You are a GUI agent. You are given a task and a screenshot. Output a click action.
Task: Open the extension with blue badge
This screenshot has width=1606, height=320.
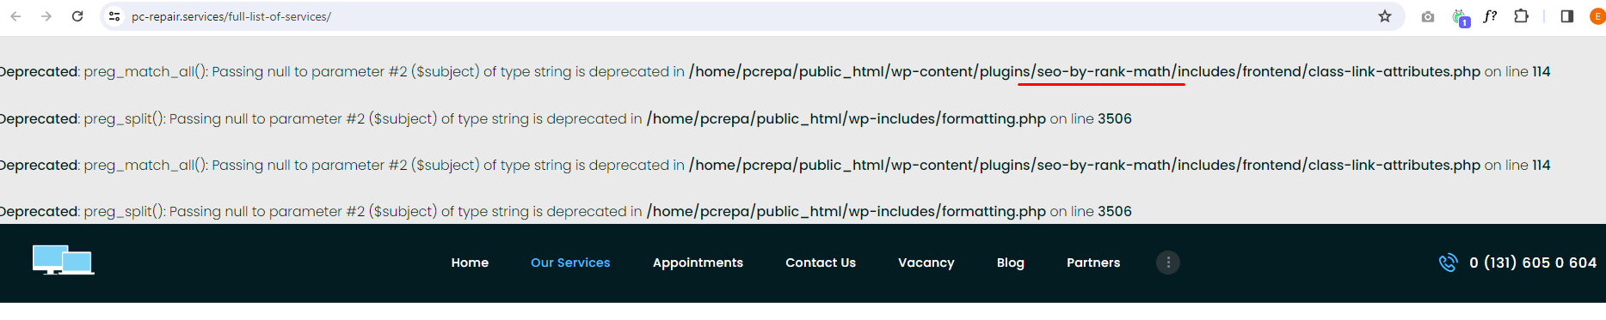pyautogui.click(x=1460, y=17)
